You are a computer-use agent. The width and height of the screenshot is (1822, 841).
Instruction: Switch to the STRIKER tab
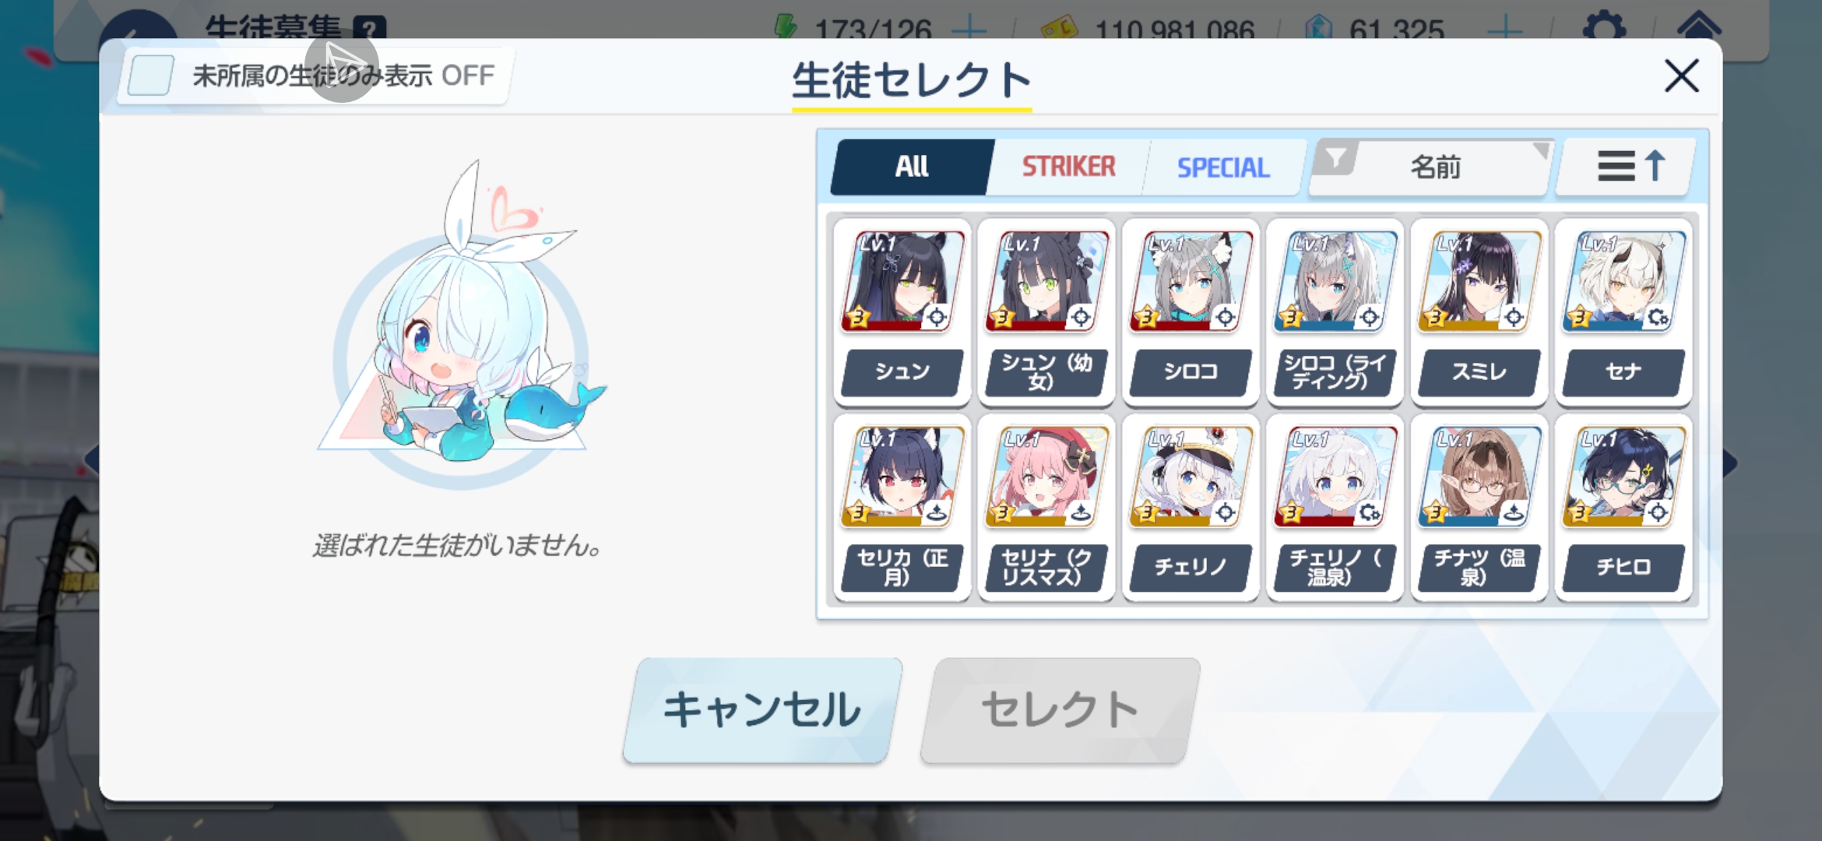point(1068,167)
